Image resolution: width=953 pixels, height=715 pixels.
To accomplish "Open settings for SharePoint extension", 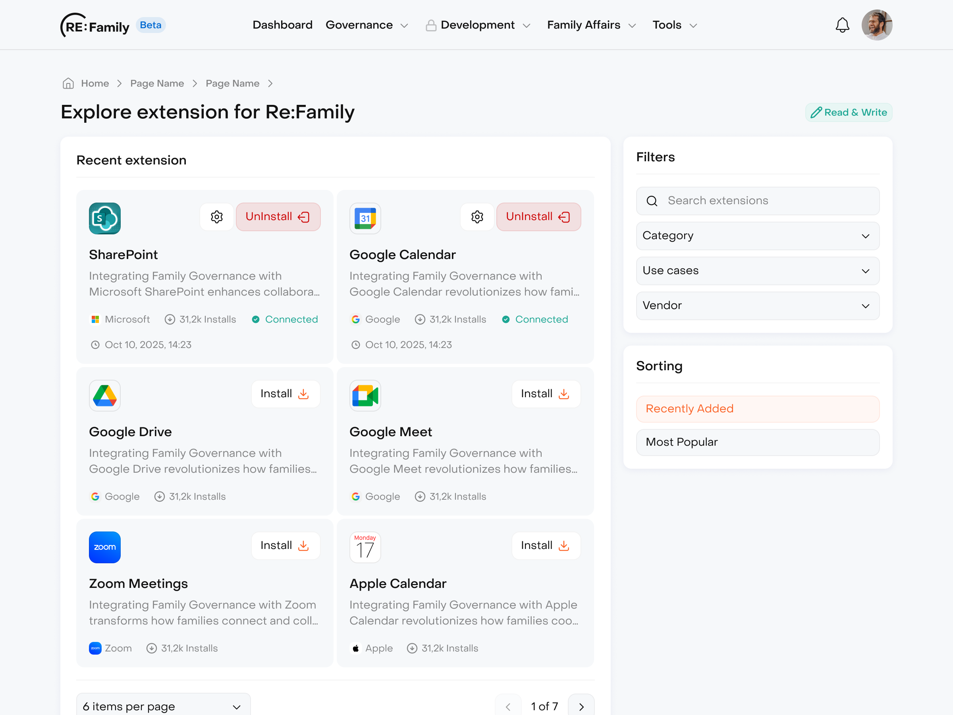I will click(x=217, y=217).
